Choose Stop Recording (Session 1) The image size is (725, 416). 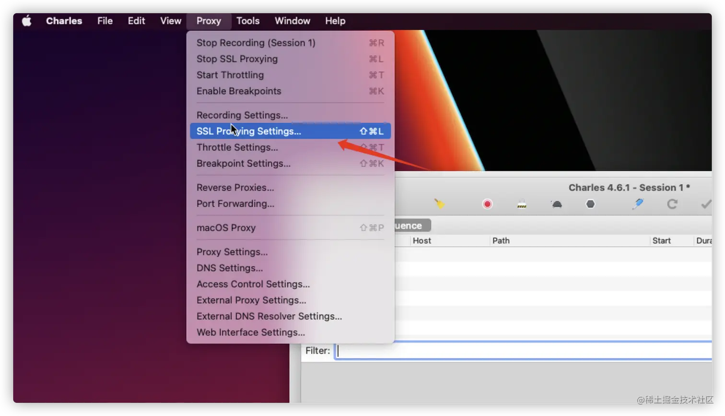tap(290, 43)
